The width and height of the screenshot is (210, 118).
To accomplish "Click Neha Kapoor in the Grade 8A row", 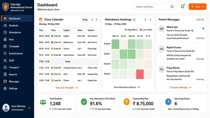I will click(92, 36).
